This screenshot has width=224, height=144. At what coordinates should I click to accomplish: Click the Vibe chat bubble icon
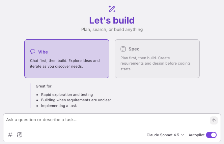(33, 52)
